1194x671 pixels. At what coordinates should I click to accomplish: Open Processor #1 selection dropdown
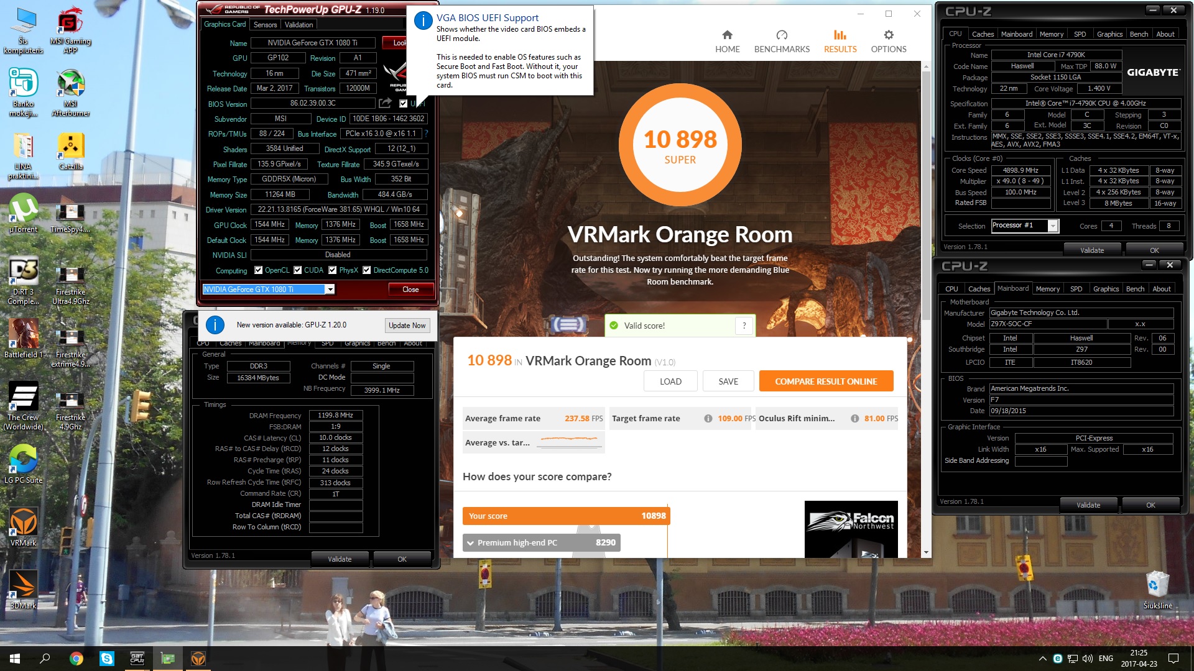[1053, 226]
